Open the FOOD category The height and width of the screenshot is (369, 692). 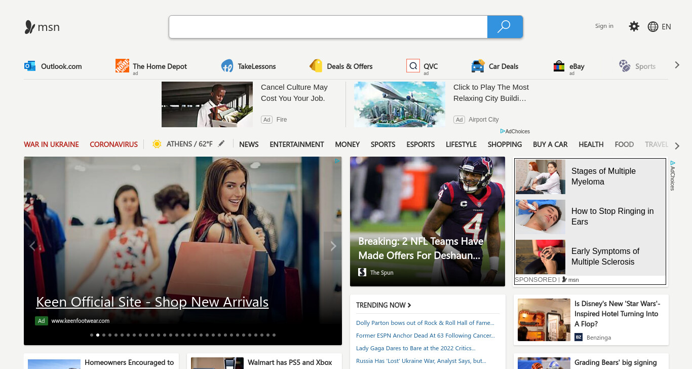pos(624,144)
